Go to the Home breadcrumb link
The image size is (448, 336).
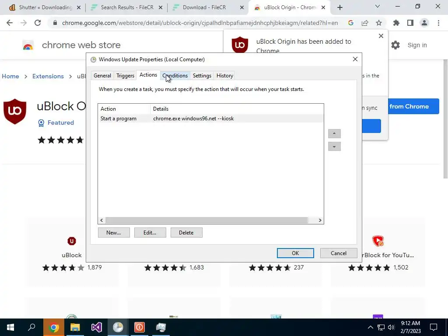[10, 76]
